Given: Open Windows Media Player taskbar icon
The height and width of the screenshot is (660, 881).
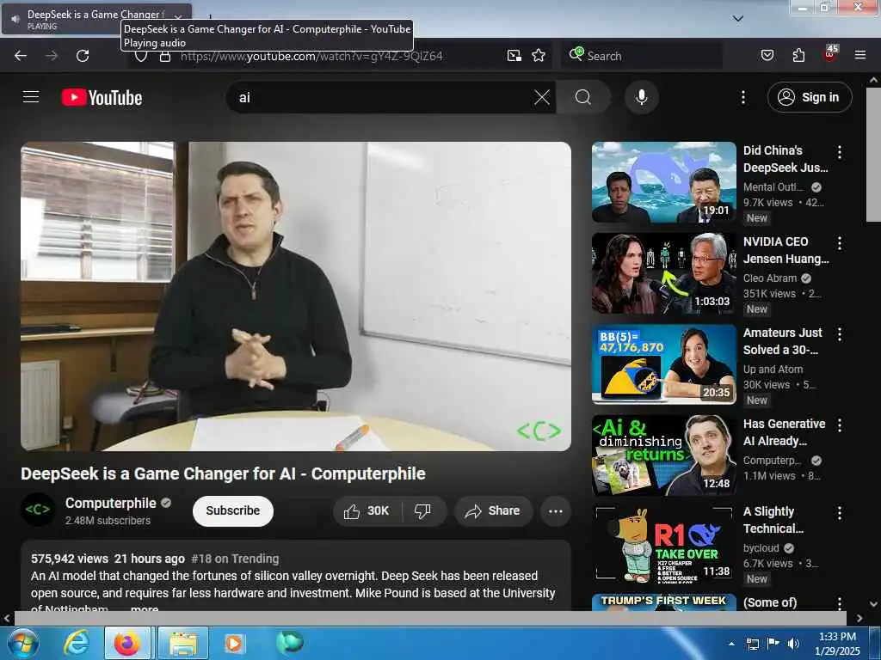Looking at the screenshot, I should pos(234,643).
